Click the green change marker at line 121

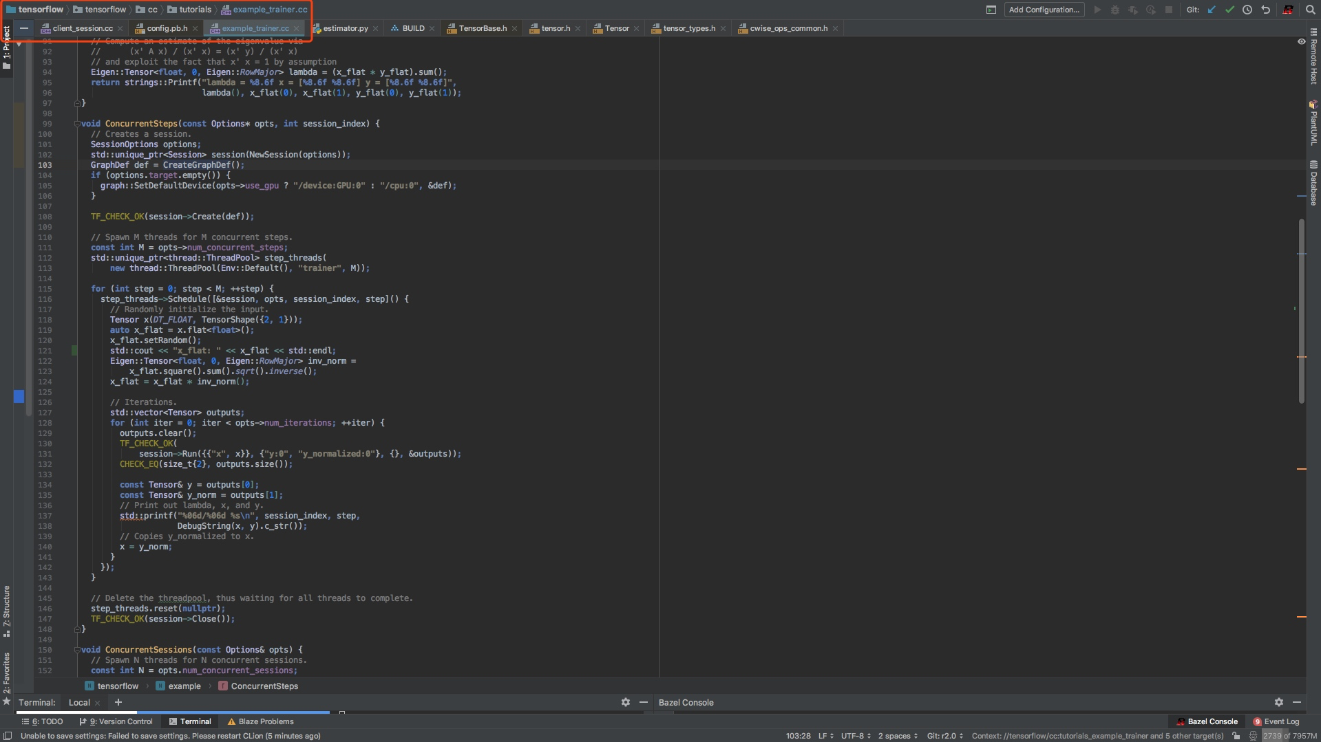(74, 351)
